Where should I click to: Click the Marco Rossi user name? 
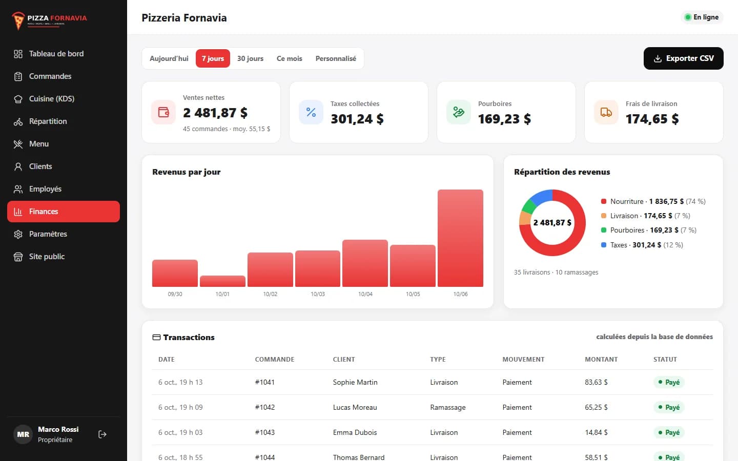click(58, 429)
